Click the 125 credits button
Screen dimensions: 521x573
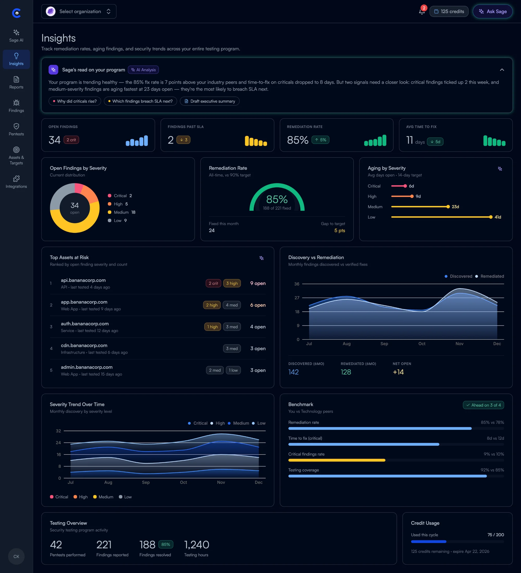(449, 11)
